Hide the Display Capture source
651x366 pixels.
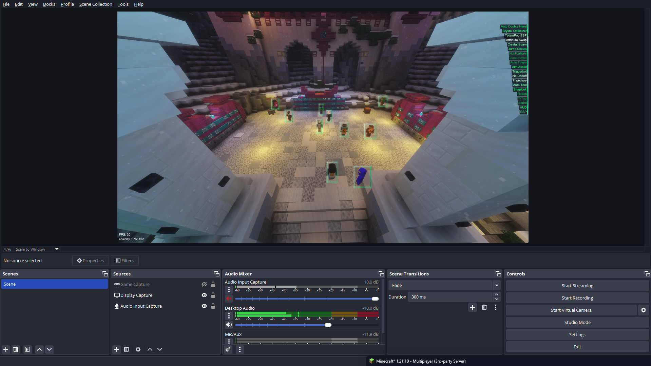(204, 295)
